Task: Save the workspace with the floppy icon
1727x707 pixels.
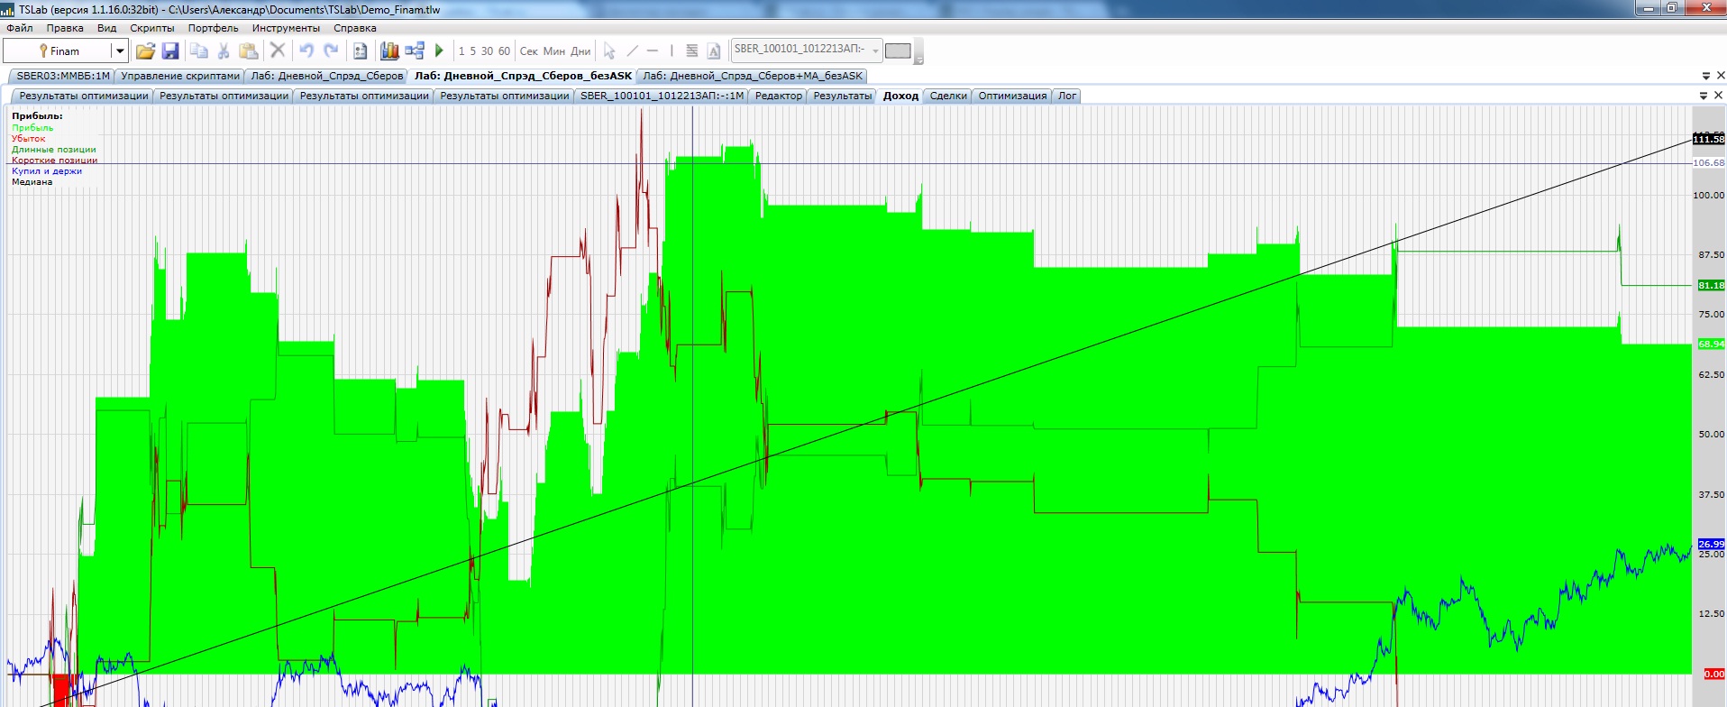Action: (x=170, y=51)
